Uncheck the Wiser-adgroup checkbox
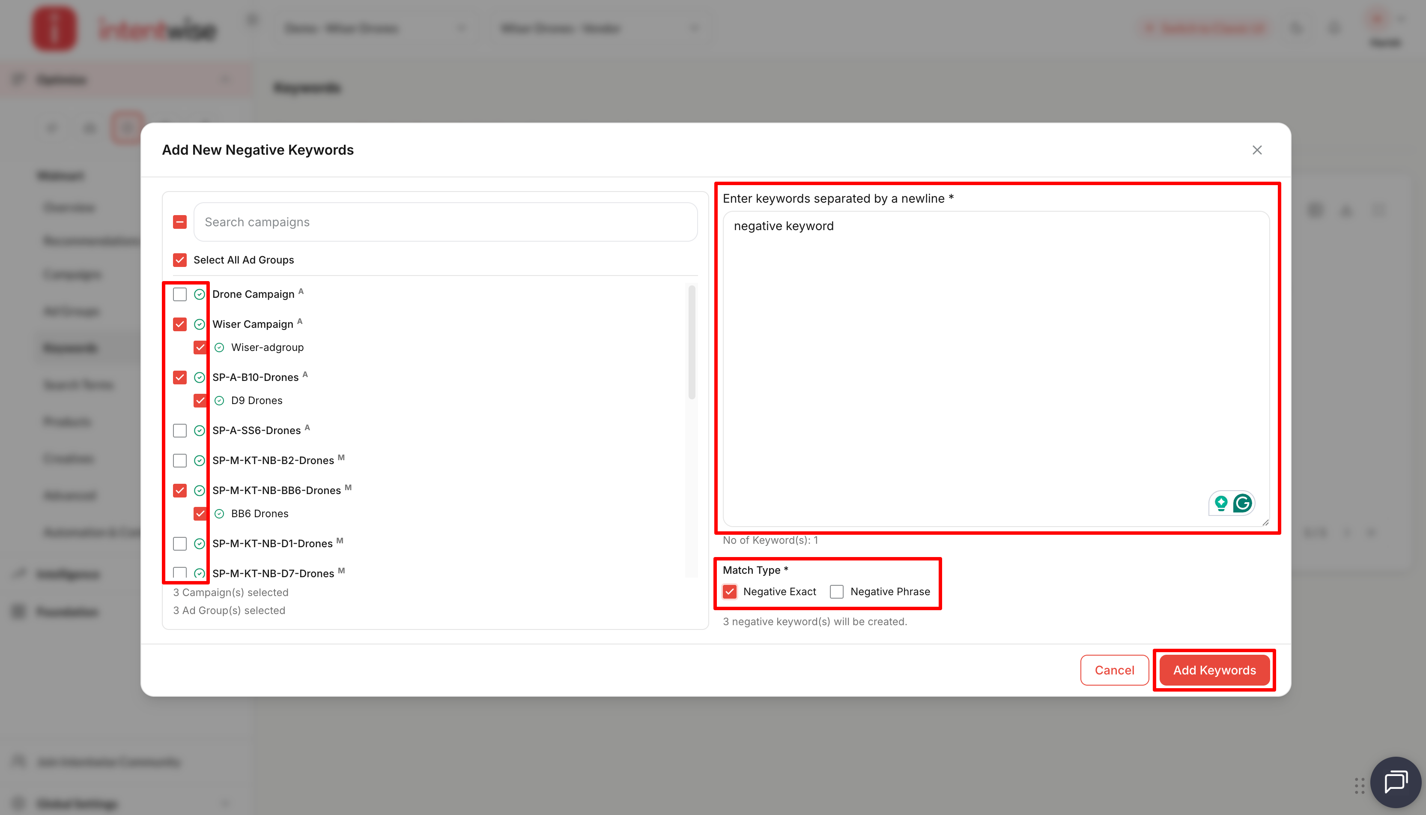 click(x=200, y=348)
